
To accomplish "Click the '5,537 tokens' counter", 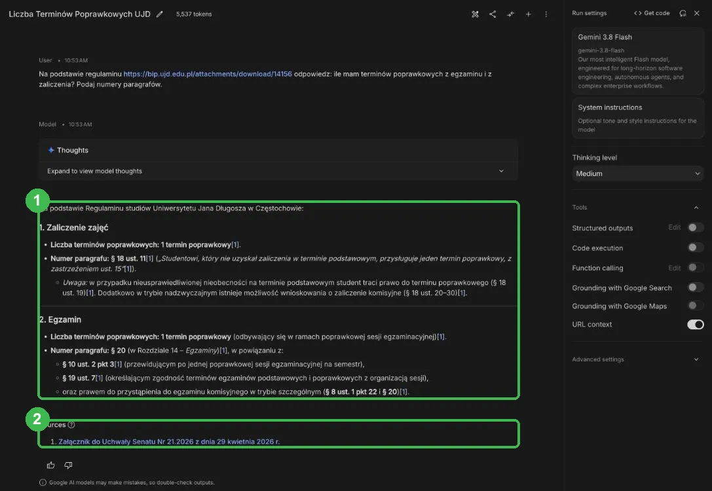I will pos(194,14).
